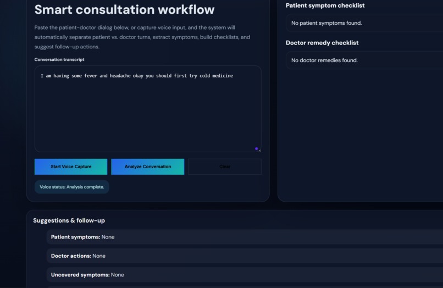Click the description paragraph starting 'Paste the patient-doctor dialog'
Screen dimensions: 443x288
[142, 37]
